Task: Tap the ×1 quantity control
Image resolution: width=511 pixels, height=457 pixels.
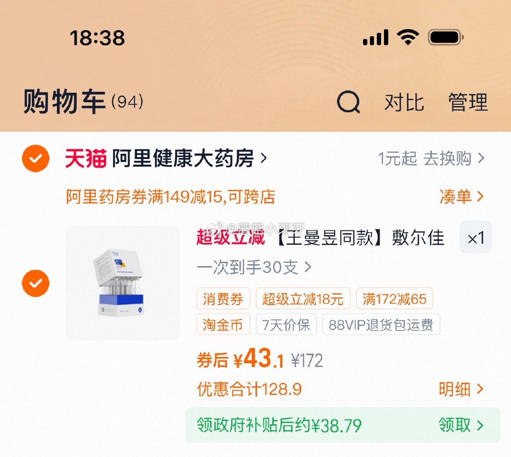Action: (475, 238)
